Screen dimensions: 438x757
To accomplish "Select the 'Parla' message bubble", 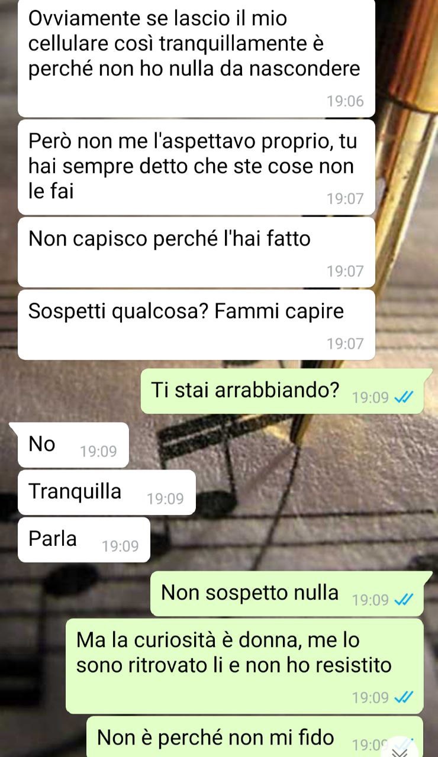I will click(83, 539).
